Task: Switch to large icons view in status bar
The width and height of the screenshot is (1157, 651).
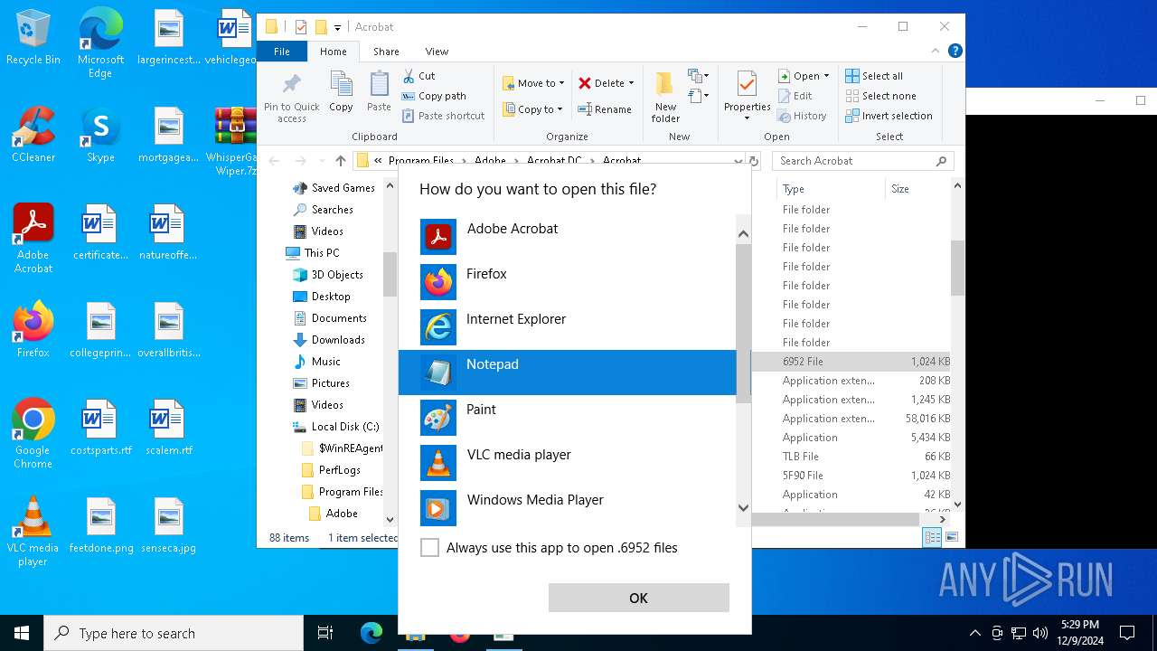Action: 951,537
